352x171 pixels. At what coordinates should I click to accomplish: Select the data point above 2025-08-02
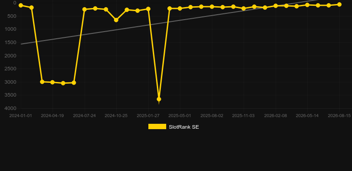tap(212, 7)
